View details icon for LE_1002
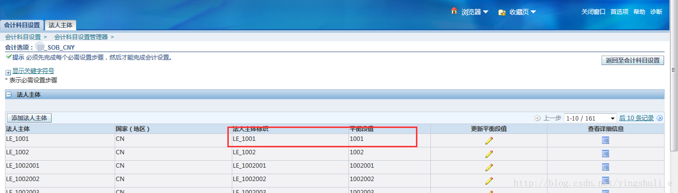 pos(606,154)
